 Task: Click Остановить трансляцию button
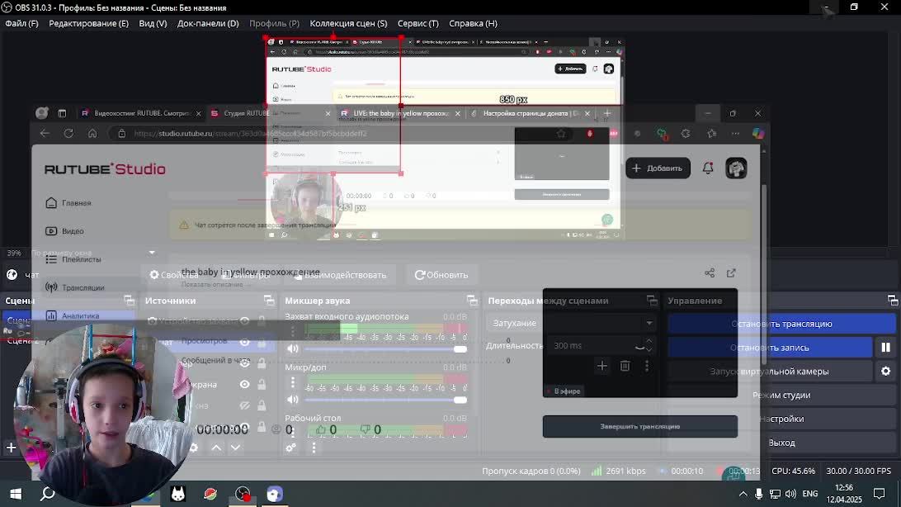pyautogui.click(x=781, y=324)
